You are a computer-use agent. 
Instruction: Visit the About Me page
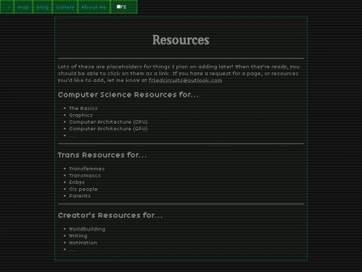[94, 7]
